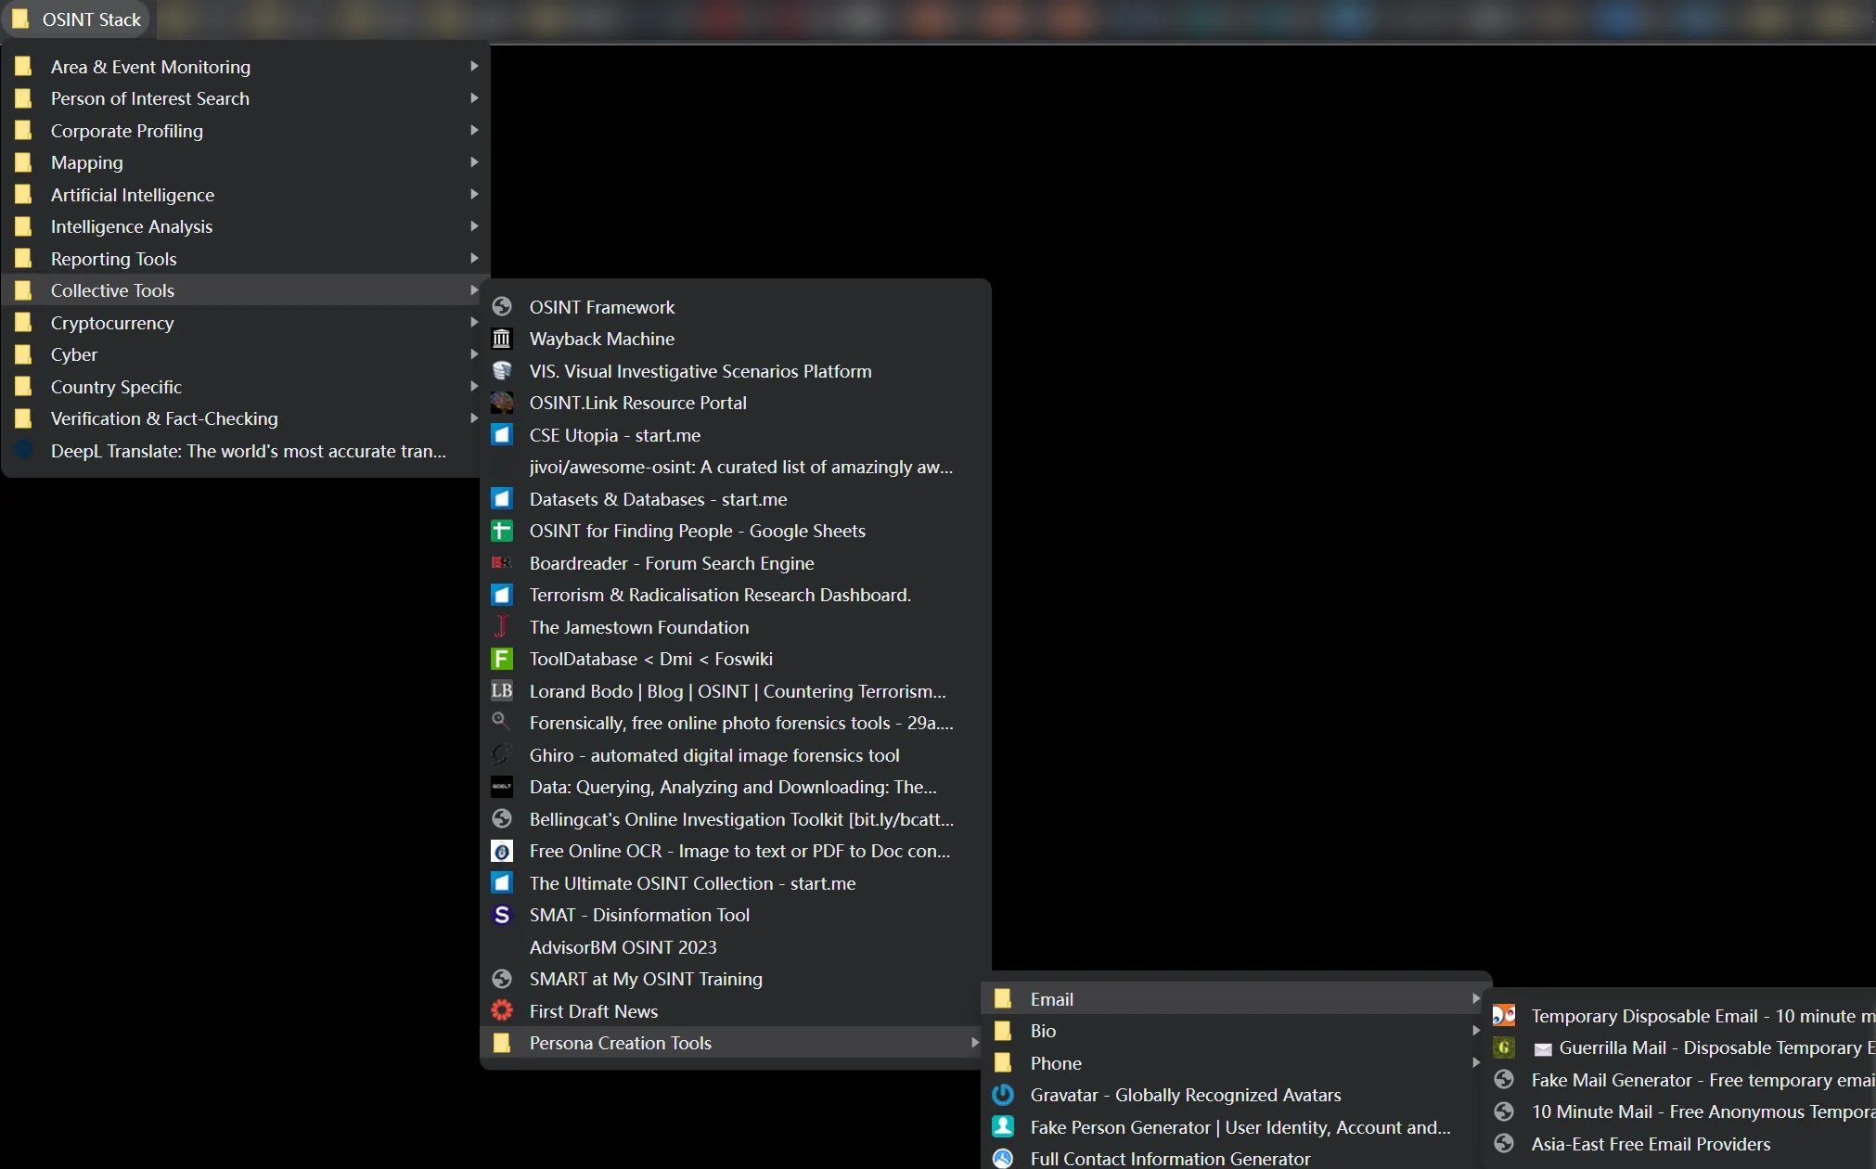Screen dimensions: 1876x1169
Task: Click the Forensically magnifier icon
Action: [x=502, y=723]
